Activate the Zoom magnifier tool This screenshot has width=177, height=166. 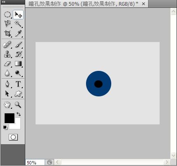coord(18,105)
